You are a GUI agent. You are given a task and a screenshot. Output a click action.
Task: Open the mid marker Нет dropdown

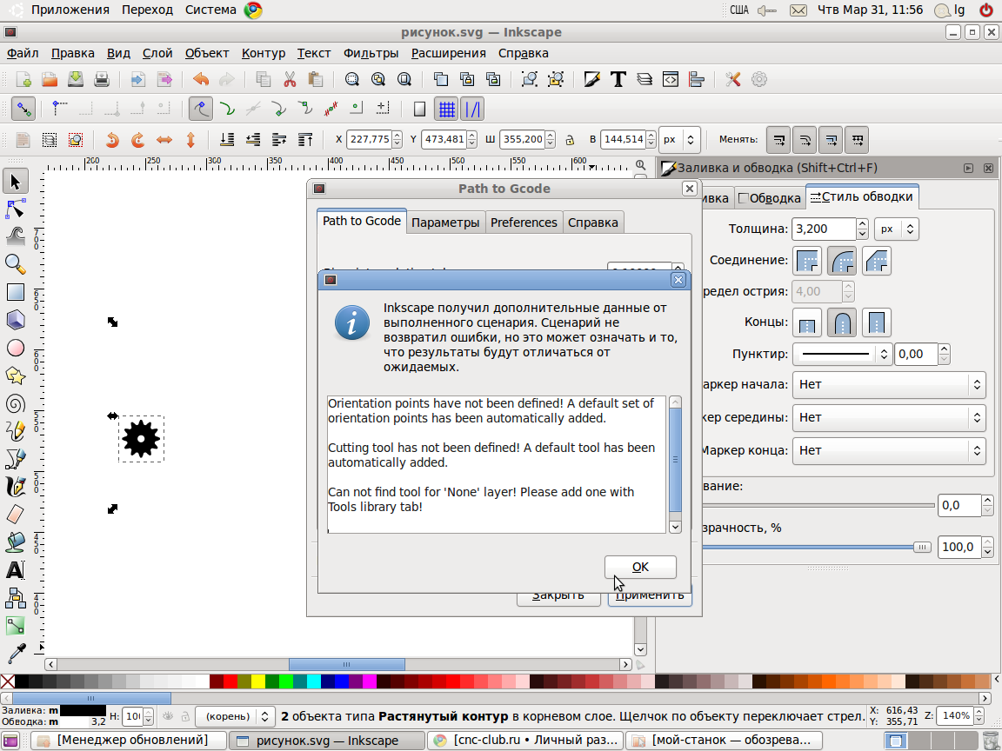(889, 417)
